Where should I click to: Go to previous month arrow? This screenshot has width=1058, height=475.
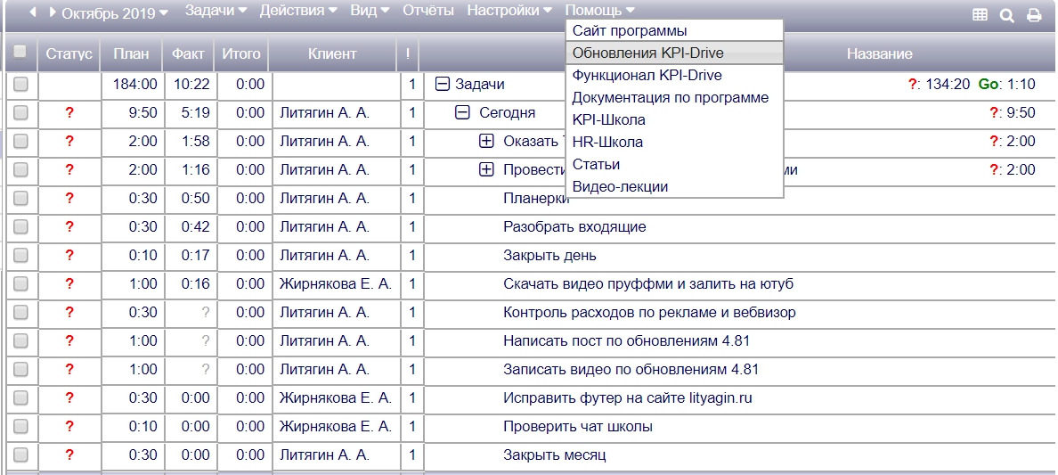coord(33,12)
